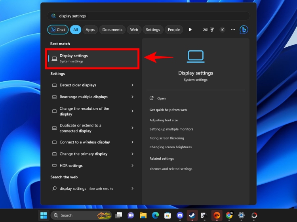Open Microsoft Edge in taskbar

[x=155, y=215]
